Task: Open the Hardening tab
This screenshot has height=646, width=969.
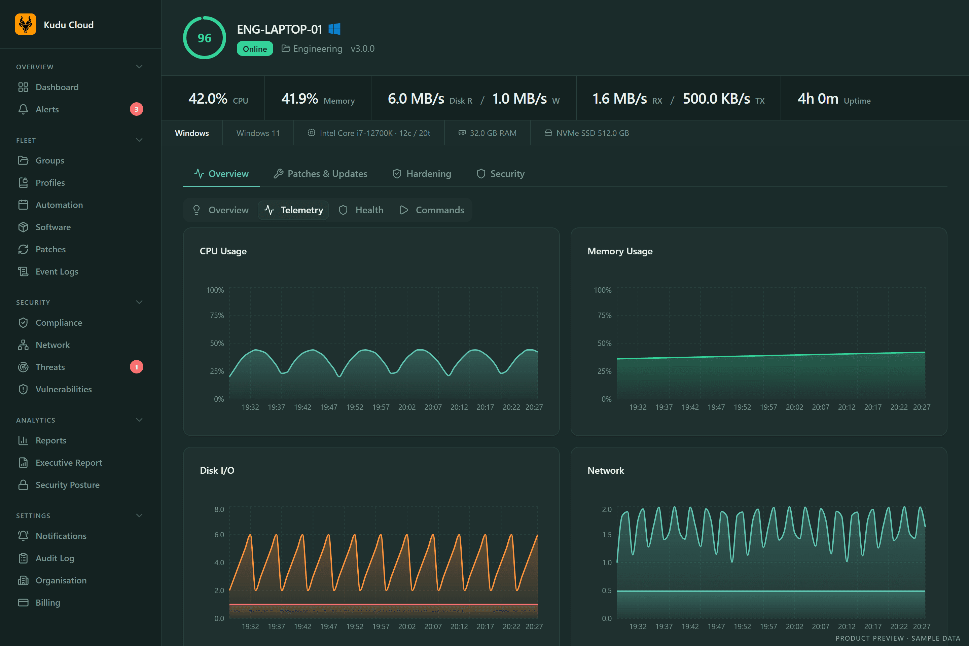Action: tap(422, 174)
